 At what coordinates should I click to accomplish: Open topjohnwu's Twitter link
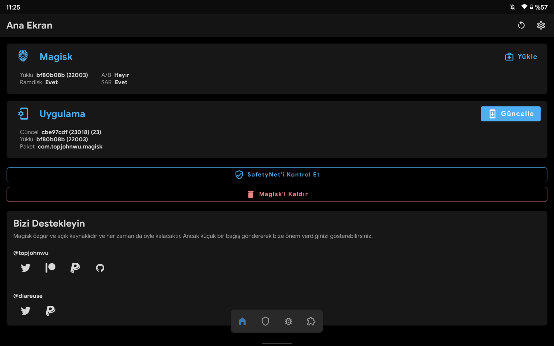point(26,268)
